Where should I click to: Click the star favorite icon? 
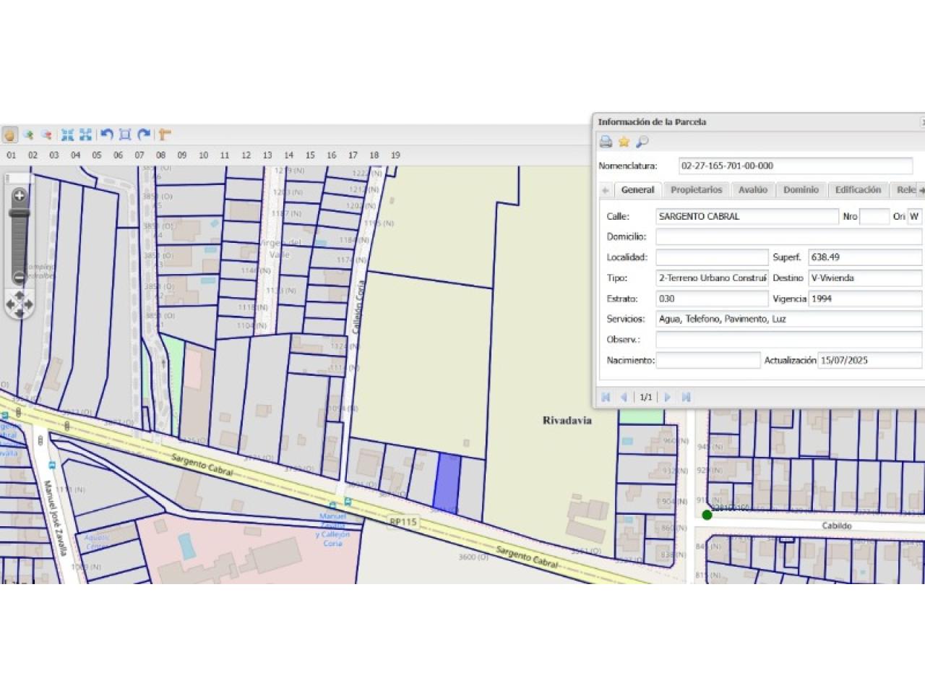click(x=624, y=142)
